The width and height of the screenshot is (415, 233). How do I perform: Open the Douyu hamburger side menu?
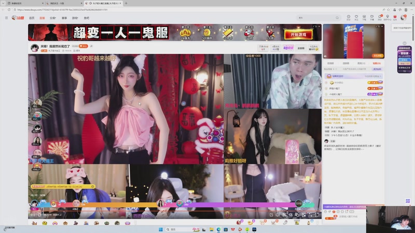(6, 18)
